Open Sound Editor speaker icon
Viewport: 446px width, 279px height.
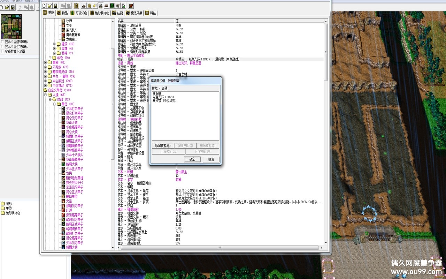click(95, 6)
